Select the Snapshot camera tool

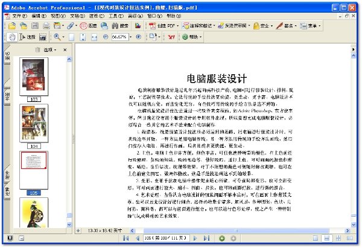coord(43,37)
